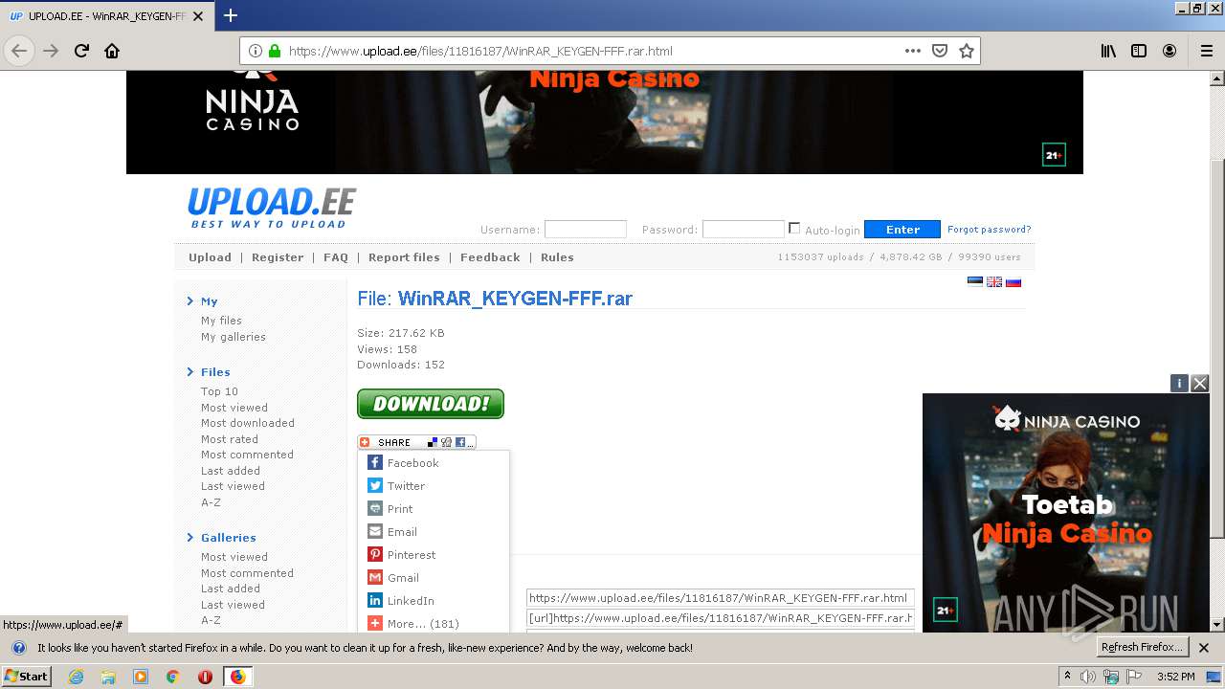Screen dimensions: 1225x689
Task: Open the Upload menu item
Action: pos(210,257)
